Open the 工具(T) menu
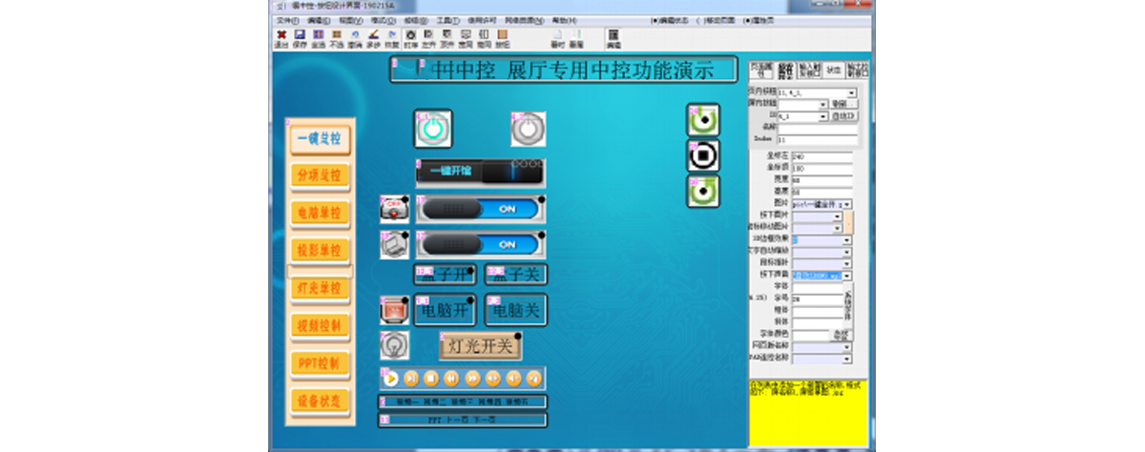 tap(448, 20)
